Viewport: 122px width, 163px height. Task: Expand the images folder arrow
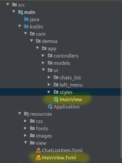pos(25,136)
